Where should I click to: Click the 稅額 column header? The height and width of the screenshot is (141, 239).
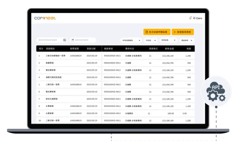[189, 49]
